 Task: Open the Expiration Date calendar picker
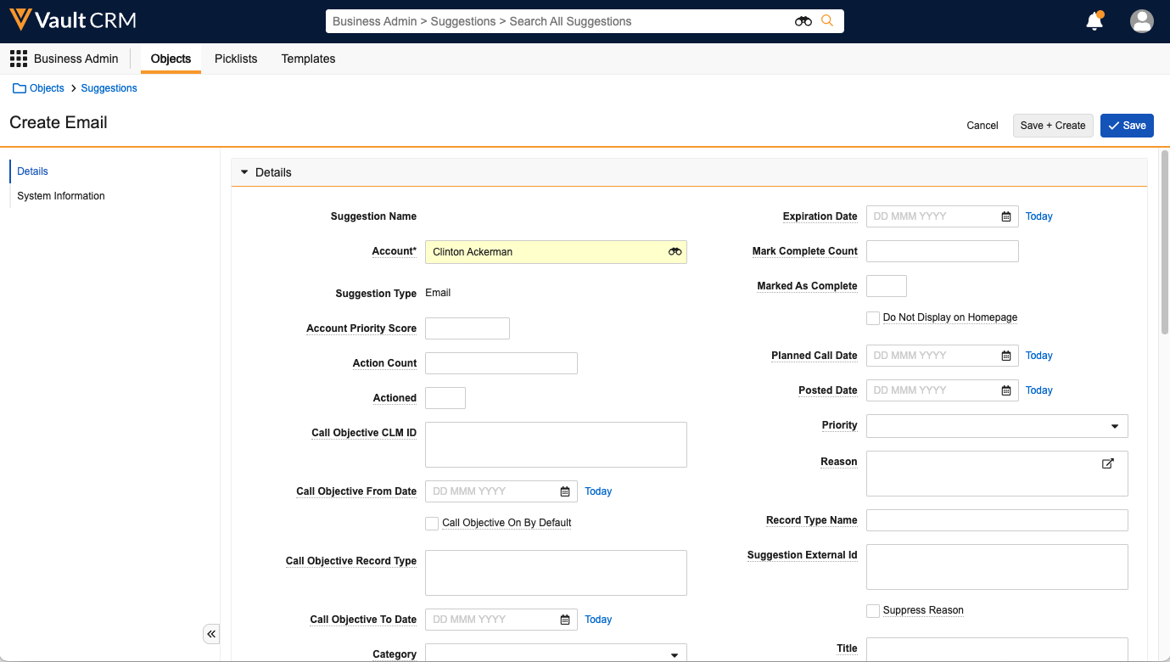(x=1005, y=216)
